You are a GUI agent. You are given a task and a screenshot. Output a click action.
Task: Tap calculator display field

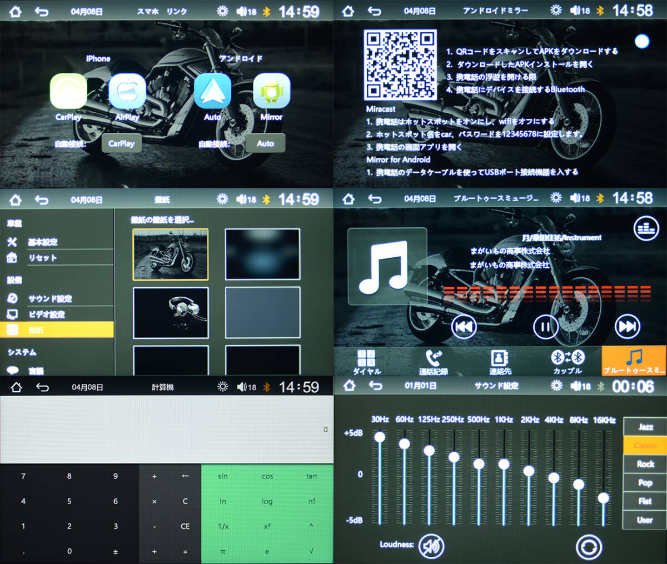coord(167,429)
